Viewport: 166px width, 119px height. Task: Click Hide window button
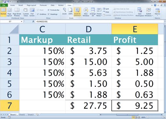coord(106,12)
